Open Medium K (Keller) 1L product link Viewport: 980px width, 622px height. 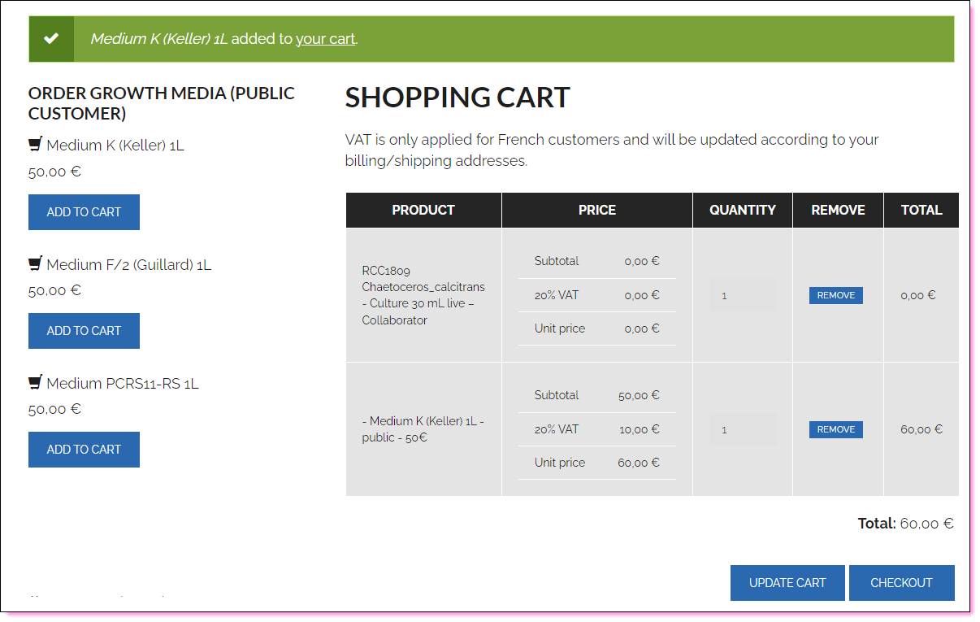115,146
